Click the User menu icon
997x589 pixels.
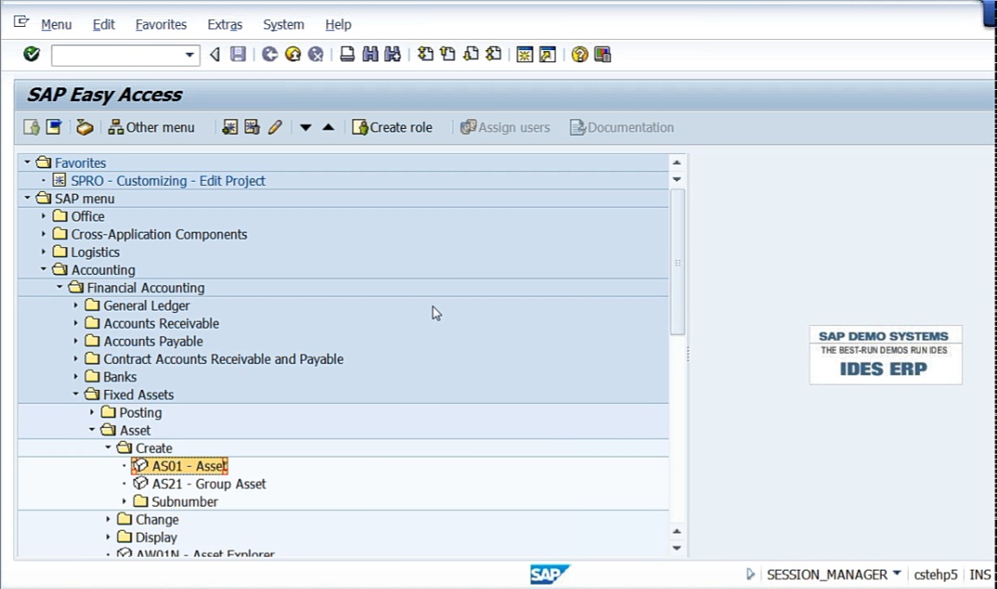[x=31, y=127]
